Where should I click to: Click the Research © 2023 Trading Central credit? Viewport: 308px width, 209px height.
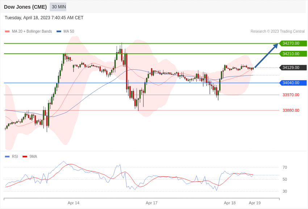(x=278, y=32)
